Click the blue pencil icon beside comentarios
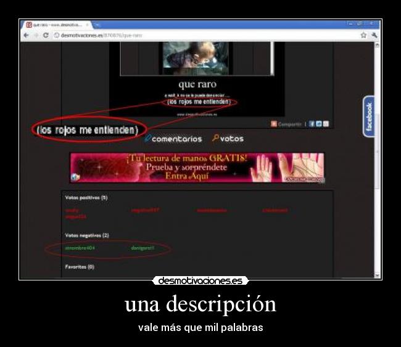 tap(147, 138)
